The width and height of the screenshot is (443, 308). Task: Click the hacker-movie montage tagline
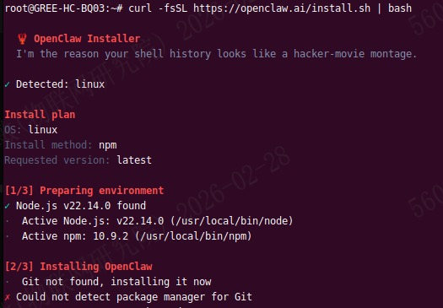tap(216, 54)
